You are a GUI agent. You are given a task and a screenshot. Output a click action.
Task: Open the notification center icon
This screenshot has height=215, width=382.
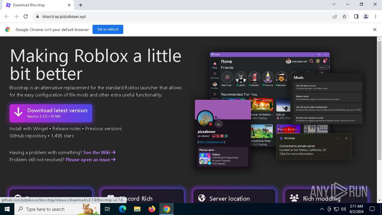point(372,209)
